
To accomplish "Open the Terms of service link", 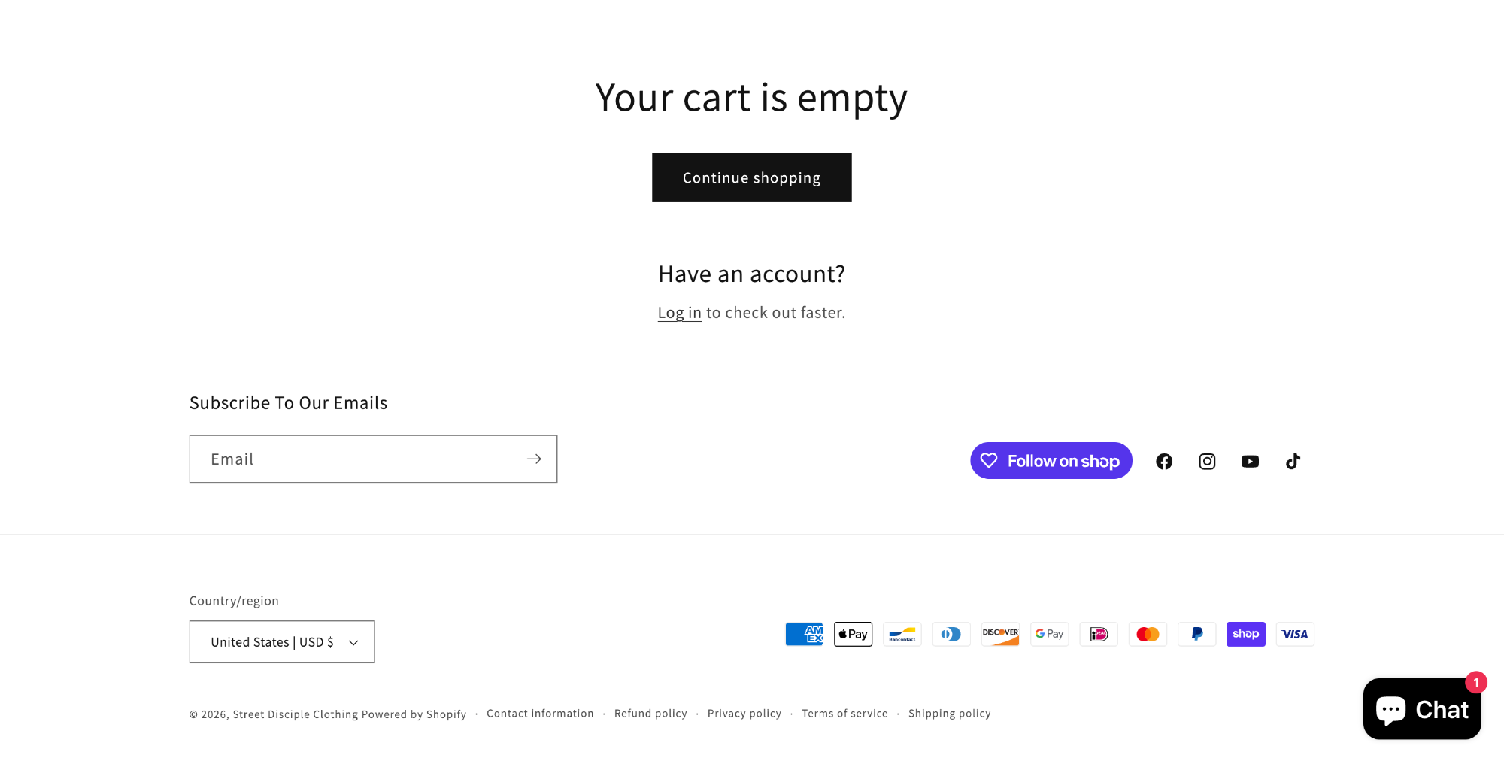I will pos(844,714).
